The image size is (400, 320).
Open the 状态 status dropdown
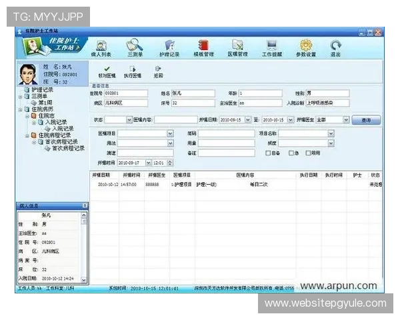129,120
